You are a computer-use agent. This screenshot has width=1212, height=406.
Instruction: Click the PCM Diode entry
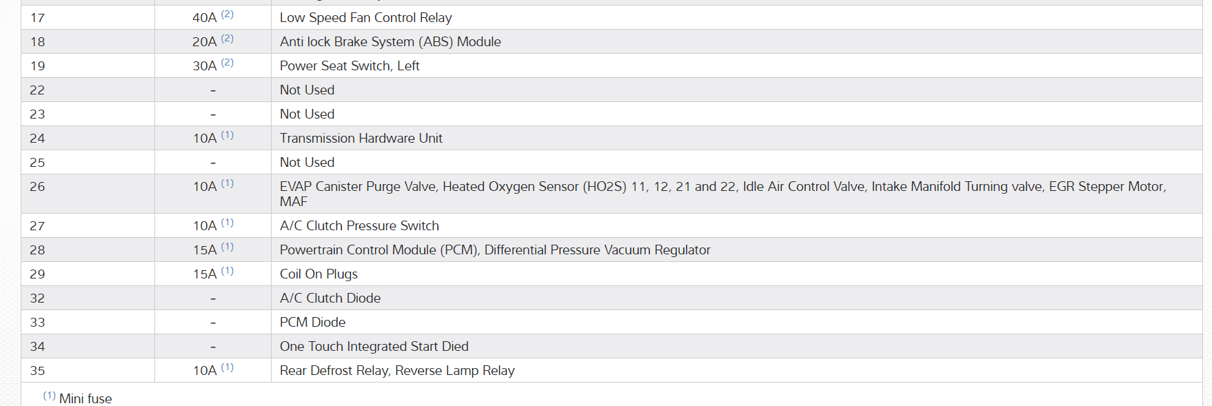point(312,323)
